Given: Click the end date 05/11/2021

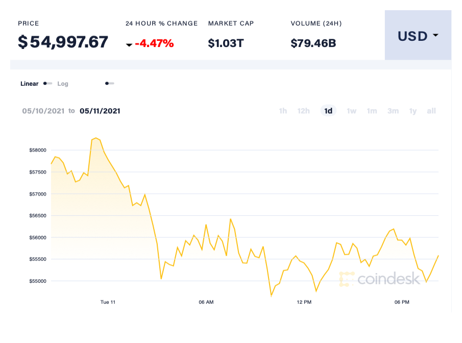Looking at the screenshot, I should 100,111.
